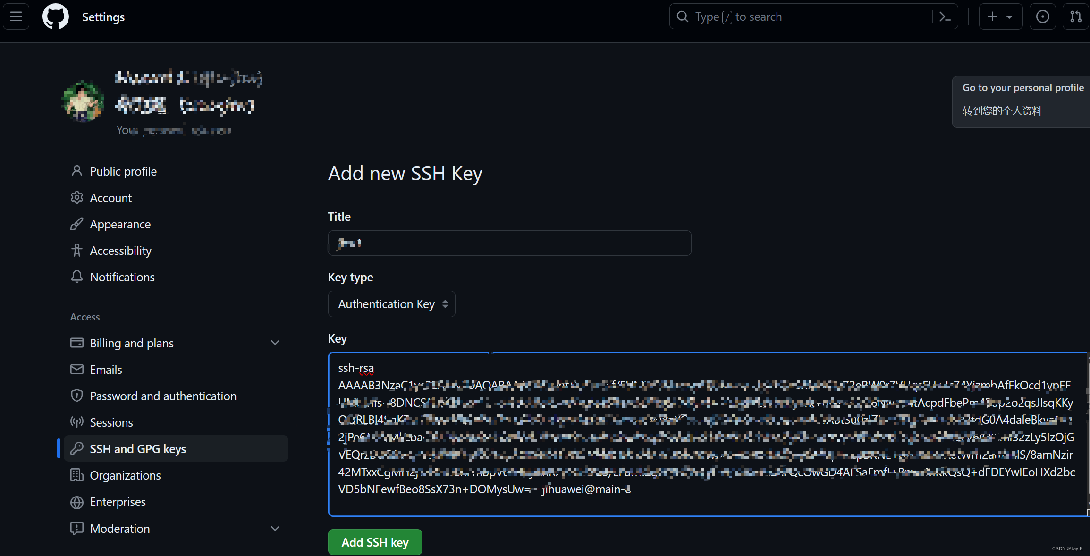Expand the Moderation section
This screenshot has height=556, width=1090.
click(275, 529)
